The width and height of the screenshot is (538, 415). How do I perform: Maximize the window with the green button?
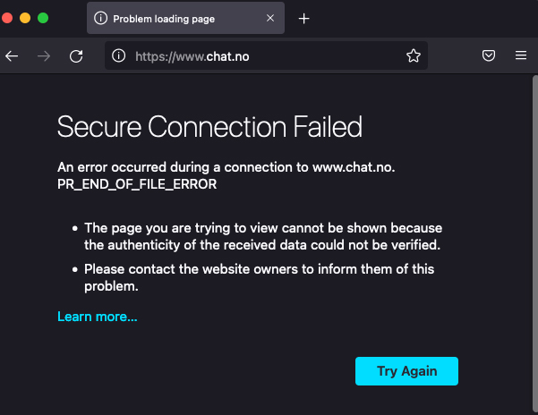tap(42, 18)
